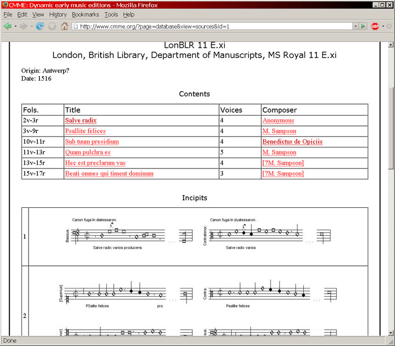The width and height of the screenshot is (395, 346).
Task: Open M. Sampson link in the 11v-13r row
Action: (279, 152)
